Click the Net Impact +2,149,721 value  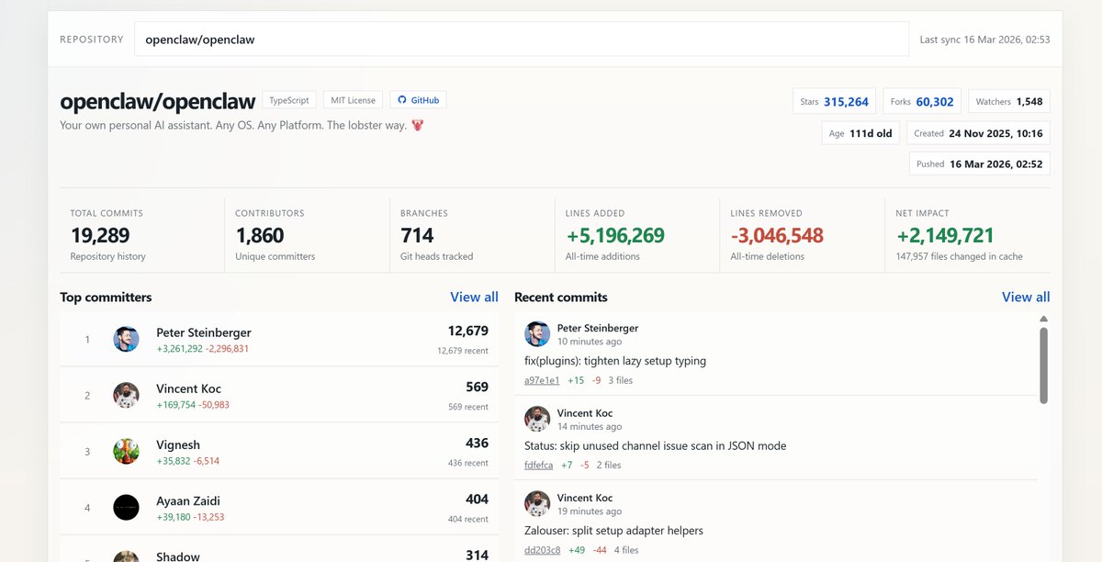point(945,236)
